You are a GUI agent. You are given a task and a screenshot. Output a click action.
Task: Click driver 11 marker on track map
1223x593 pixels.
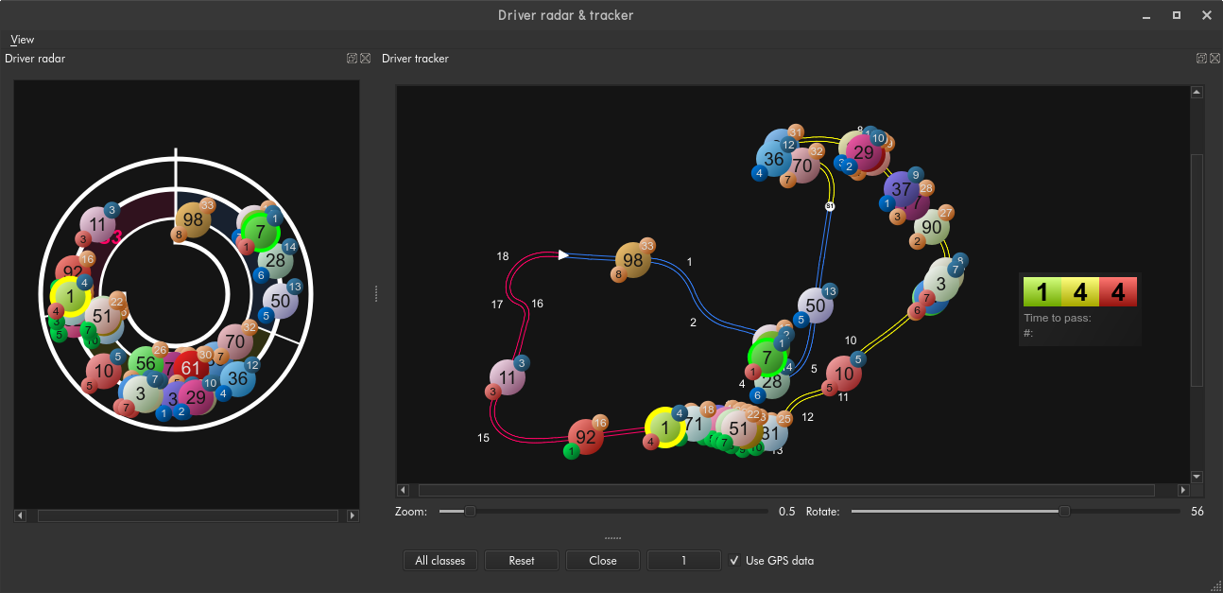[x=508, y=378]
